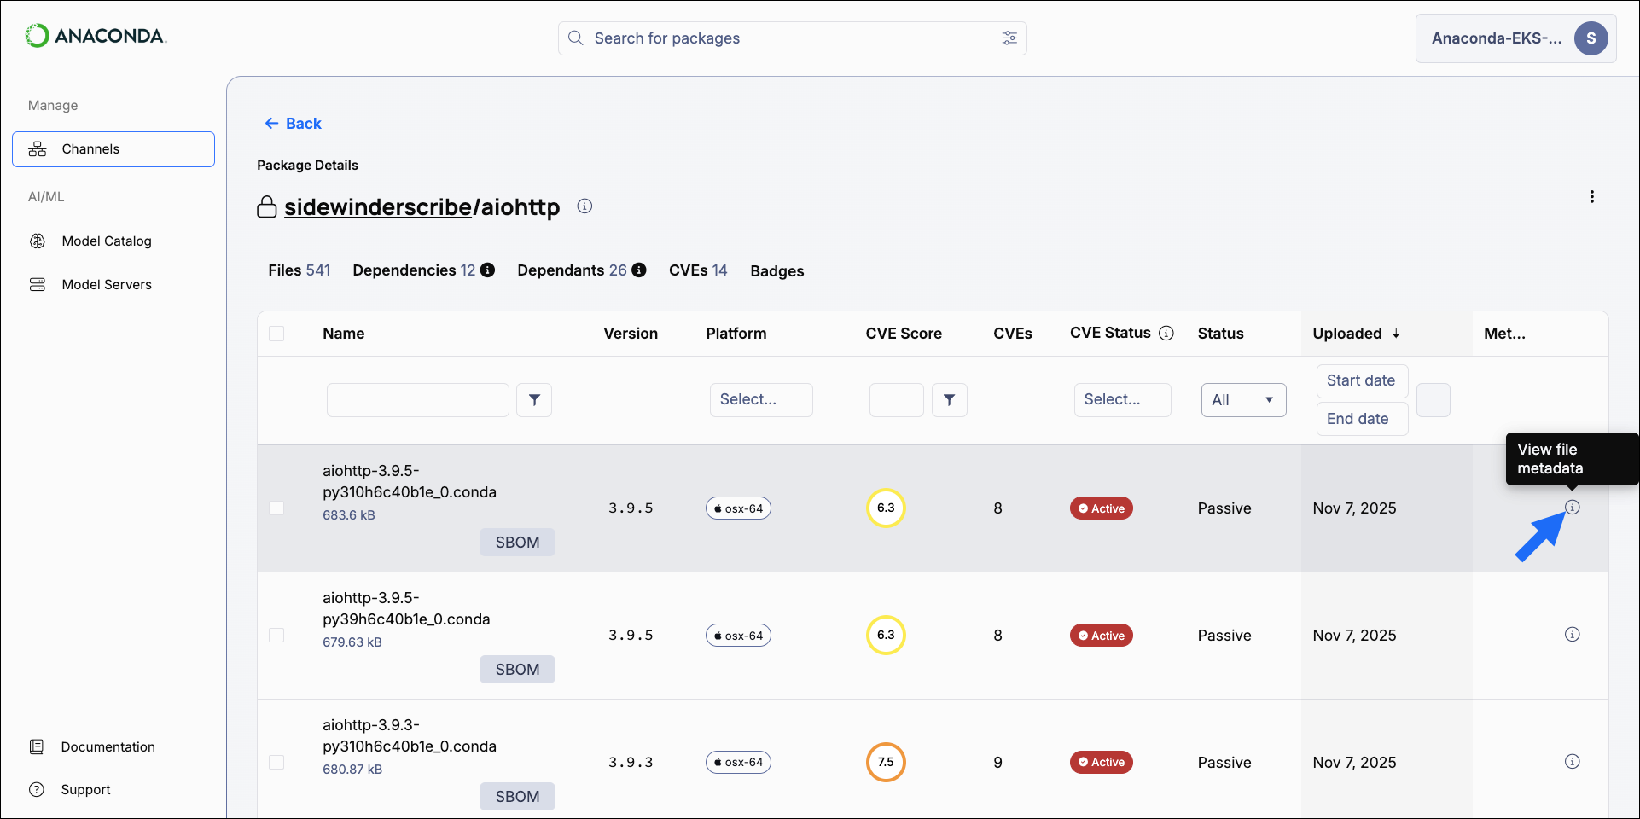Click the Documentation icon
The width and height of the screenshot is (1640, 819).
(37, 747)
